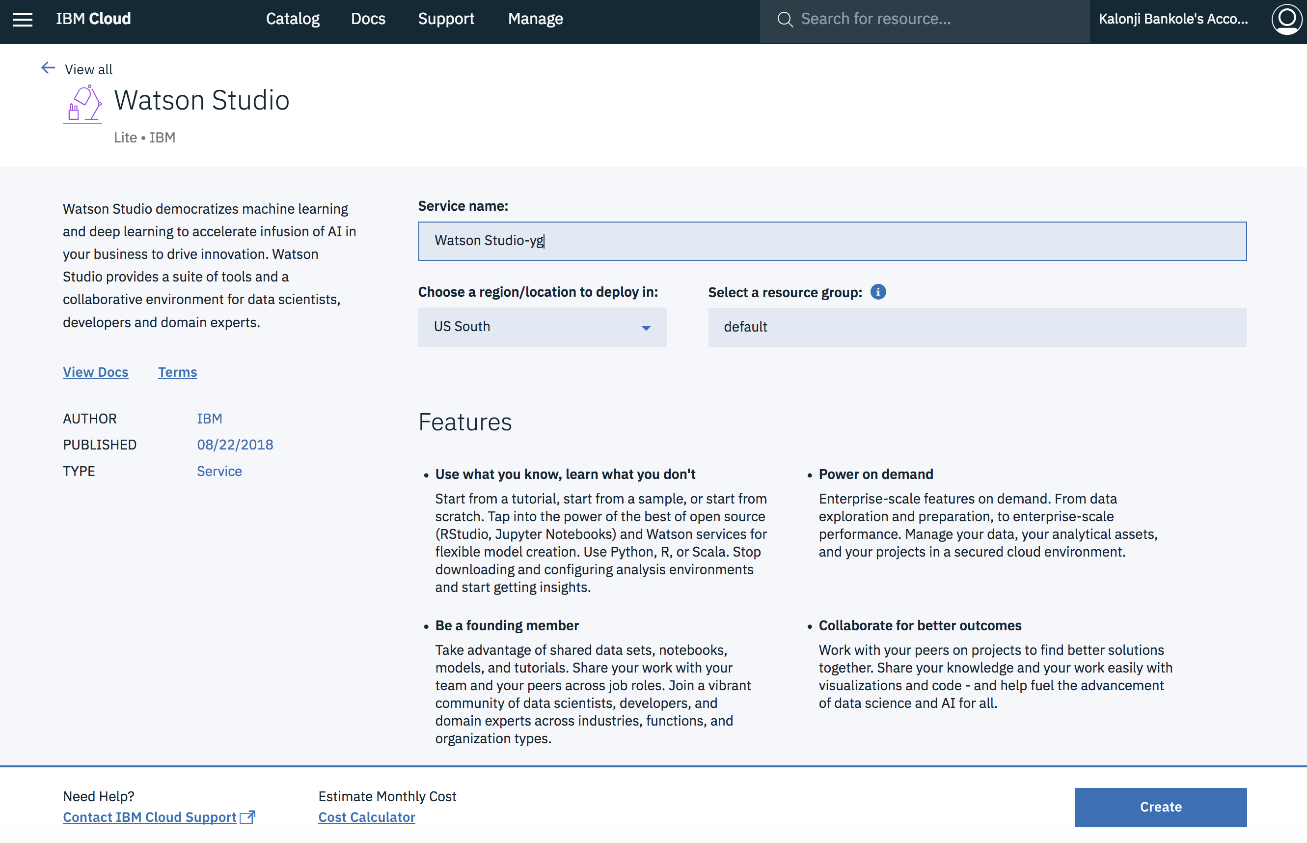The width and height of the screenshot is (1307, 843).
Task: Open the View Docs link
Action: tap(95, 372)
